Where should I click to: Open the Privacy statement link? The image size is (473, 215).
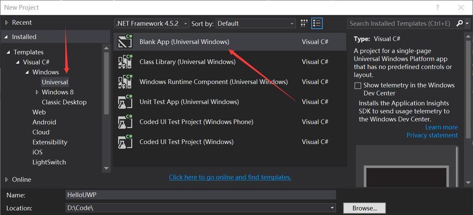432,135
